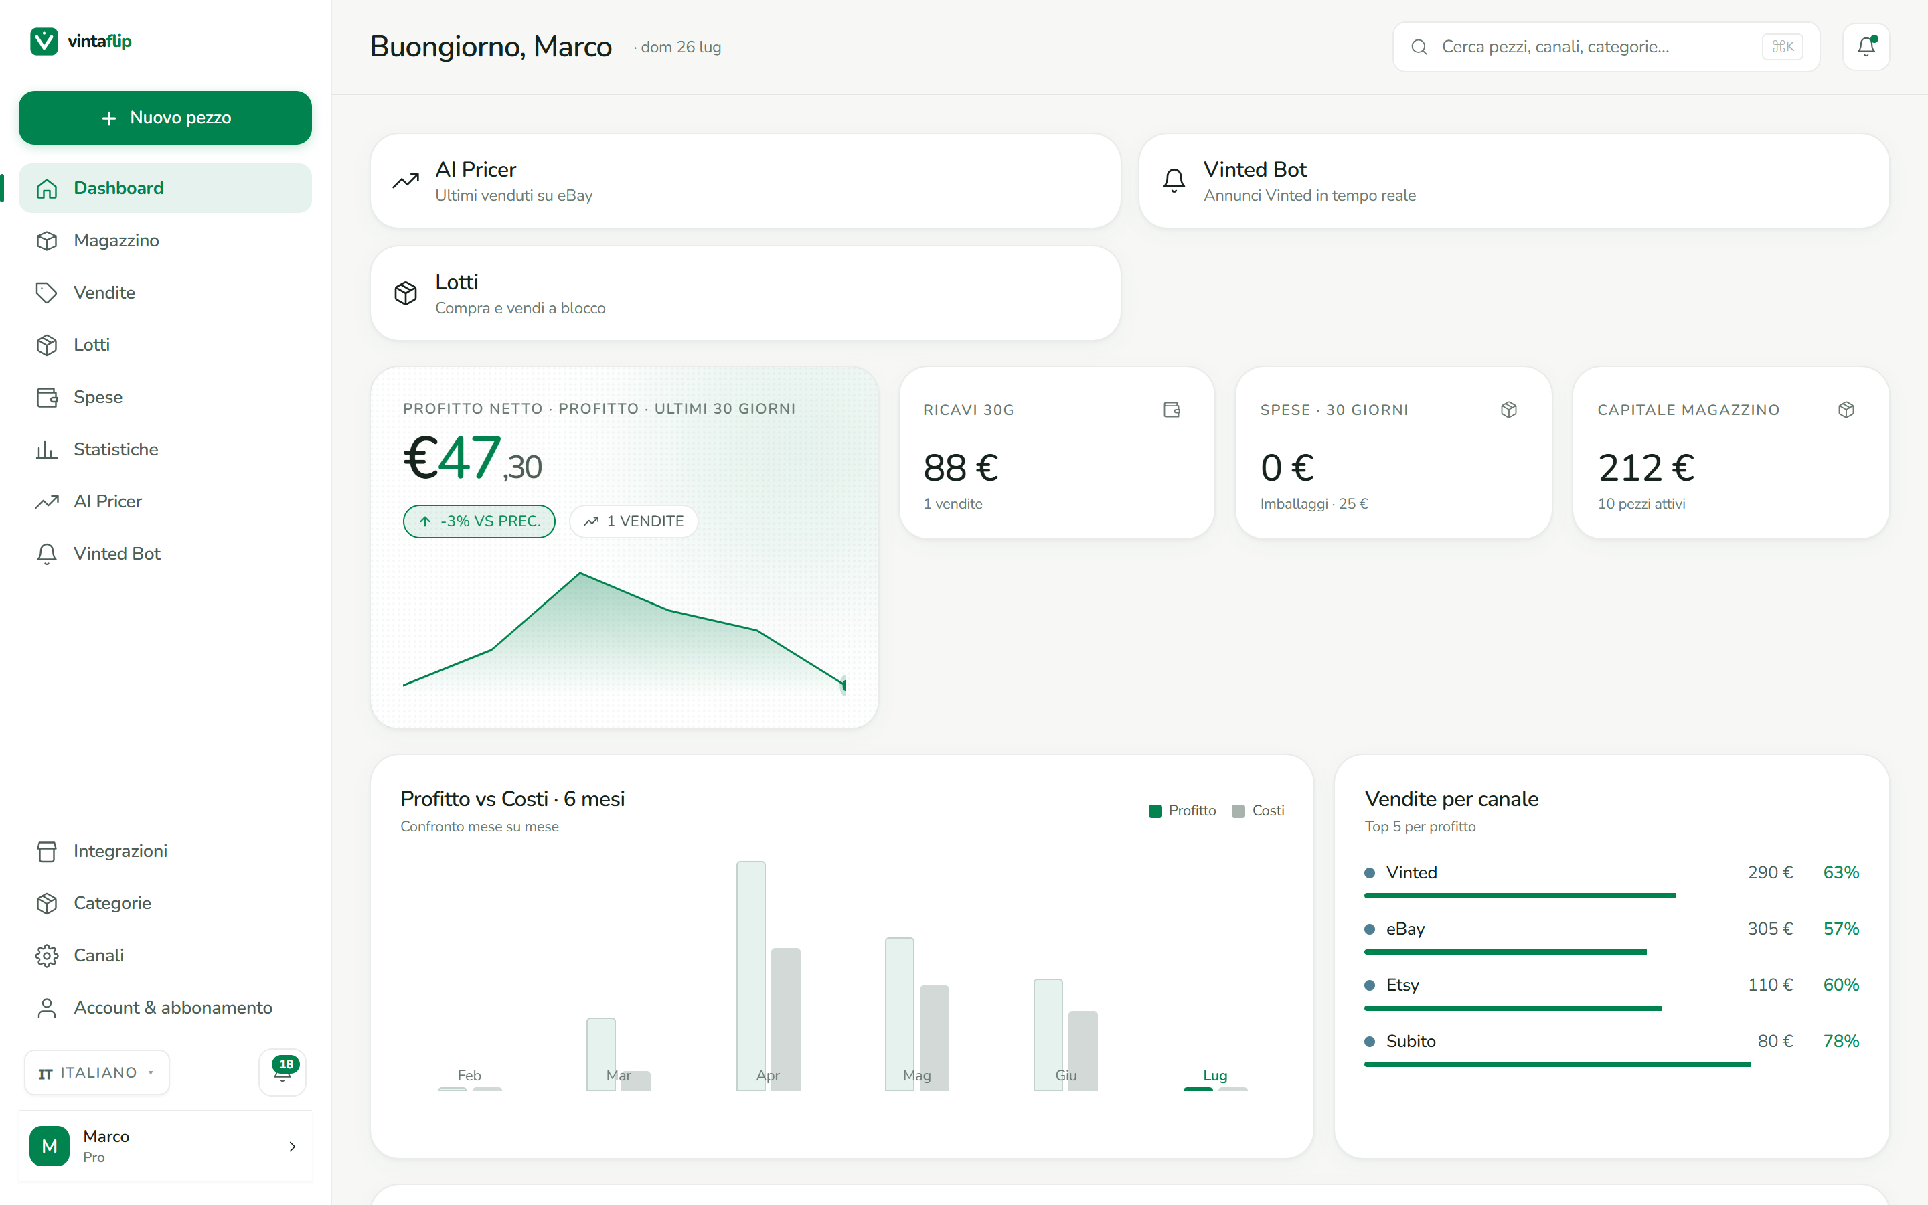
Task: Click the AI Pricer sidebar trend icon
Action: [47, 501]
